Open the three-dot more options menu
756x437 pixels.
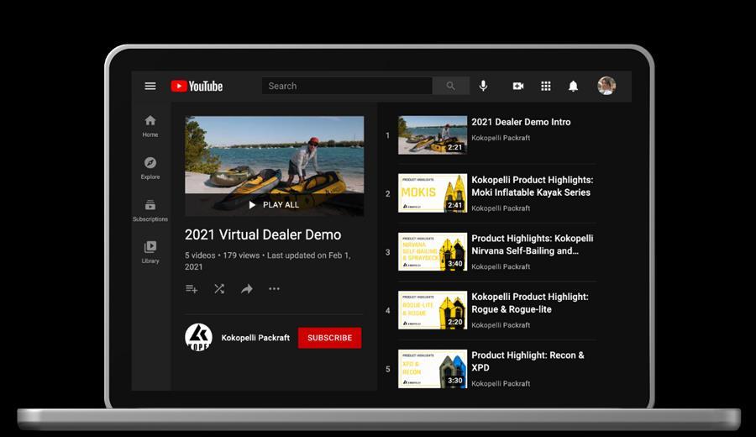tap(275, 289)
